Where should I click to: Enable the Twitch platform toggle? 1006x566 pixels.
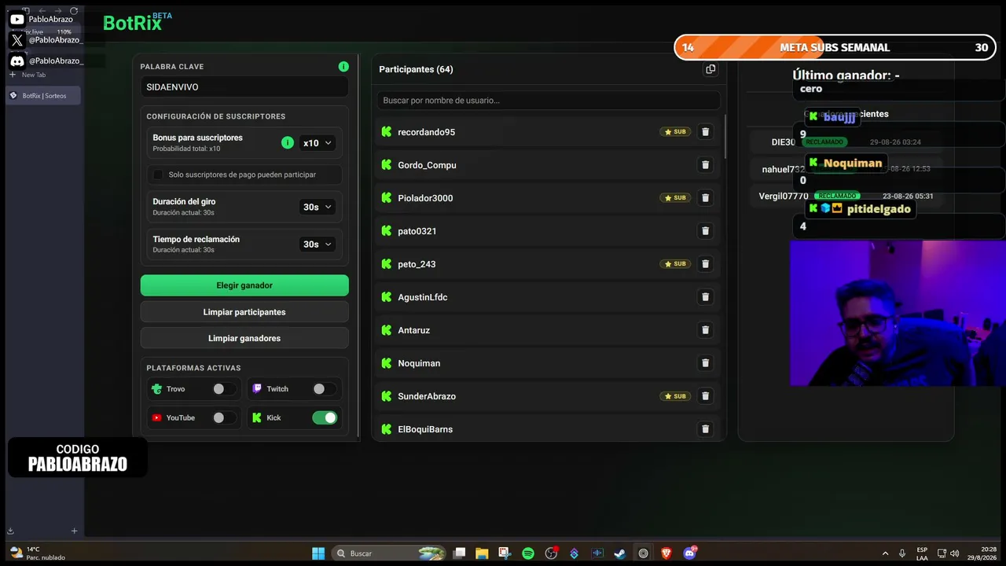pos(324,389)
